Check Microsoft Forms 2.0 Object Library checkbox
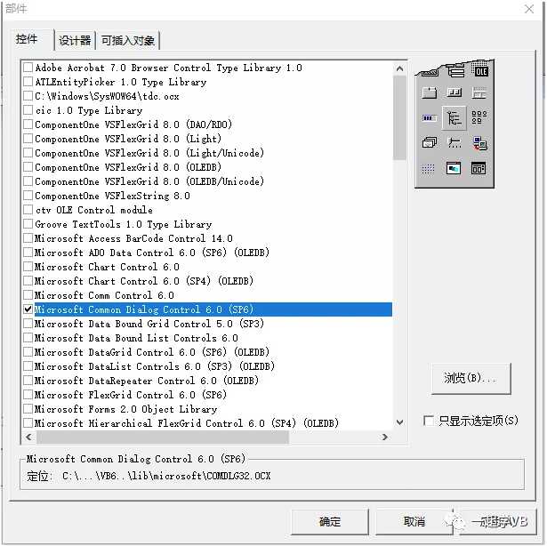547x546 pixels. point(28,409)
